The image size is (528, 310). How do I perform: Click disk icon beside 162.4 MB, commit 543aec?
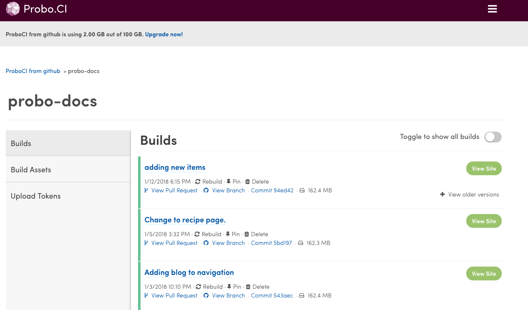coord(302,296)
